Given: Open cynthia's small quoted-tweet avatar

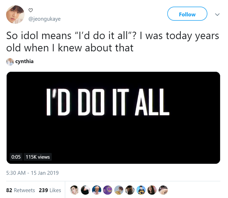Looking at the screenshot, I should tap(10, 62).
